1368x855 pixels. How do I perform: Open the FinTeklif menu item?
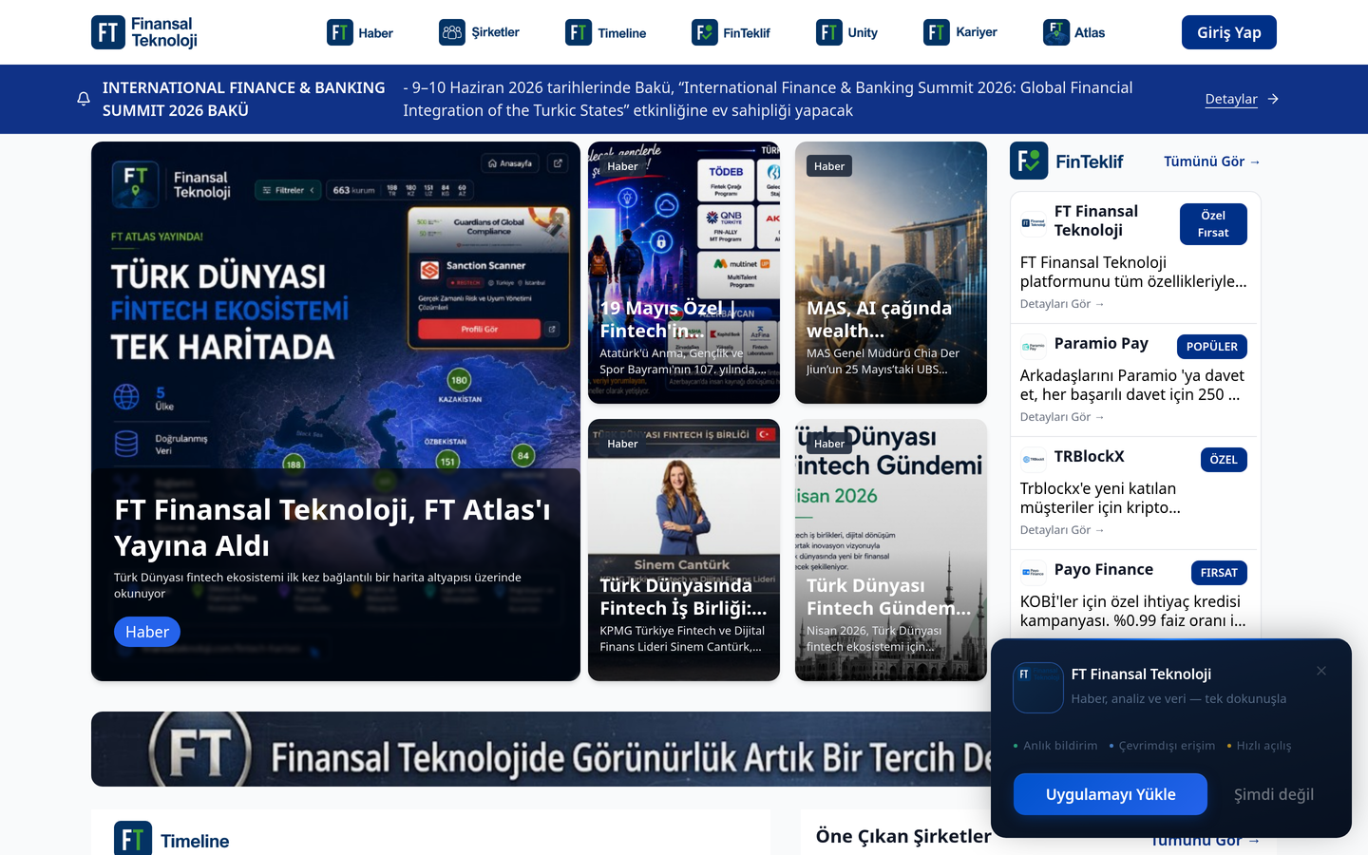point(731,32)
